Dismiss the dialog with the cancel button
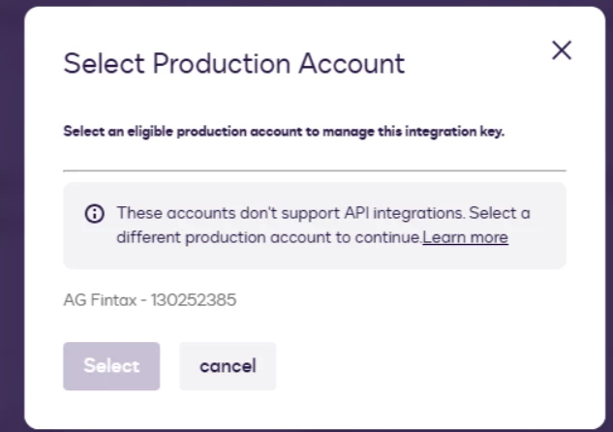This screenshot has height=432, width=613. (228, 366)
